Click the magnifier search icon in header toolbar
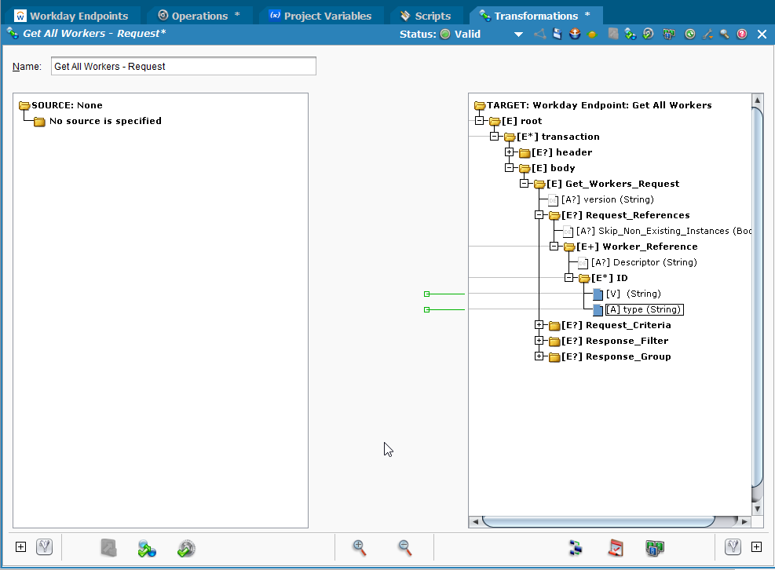Viewport: 775px width, 570px height. pos(724,35)
